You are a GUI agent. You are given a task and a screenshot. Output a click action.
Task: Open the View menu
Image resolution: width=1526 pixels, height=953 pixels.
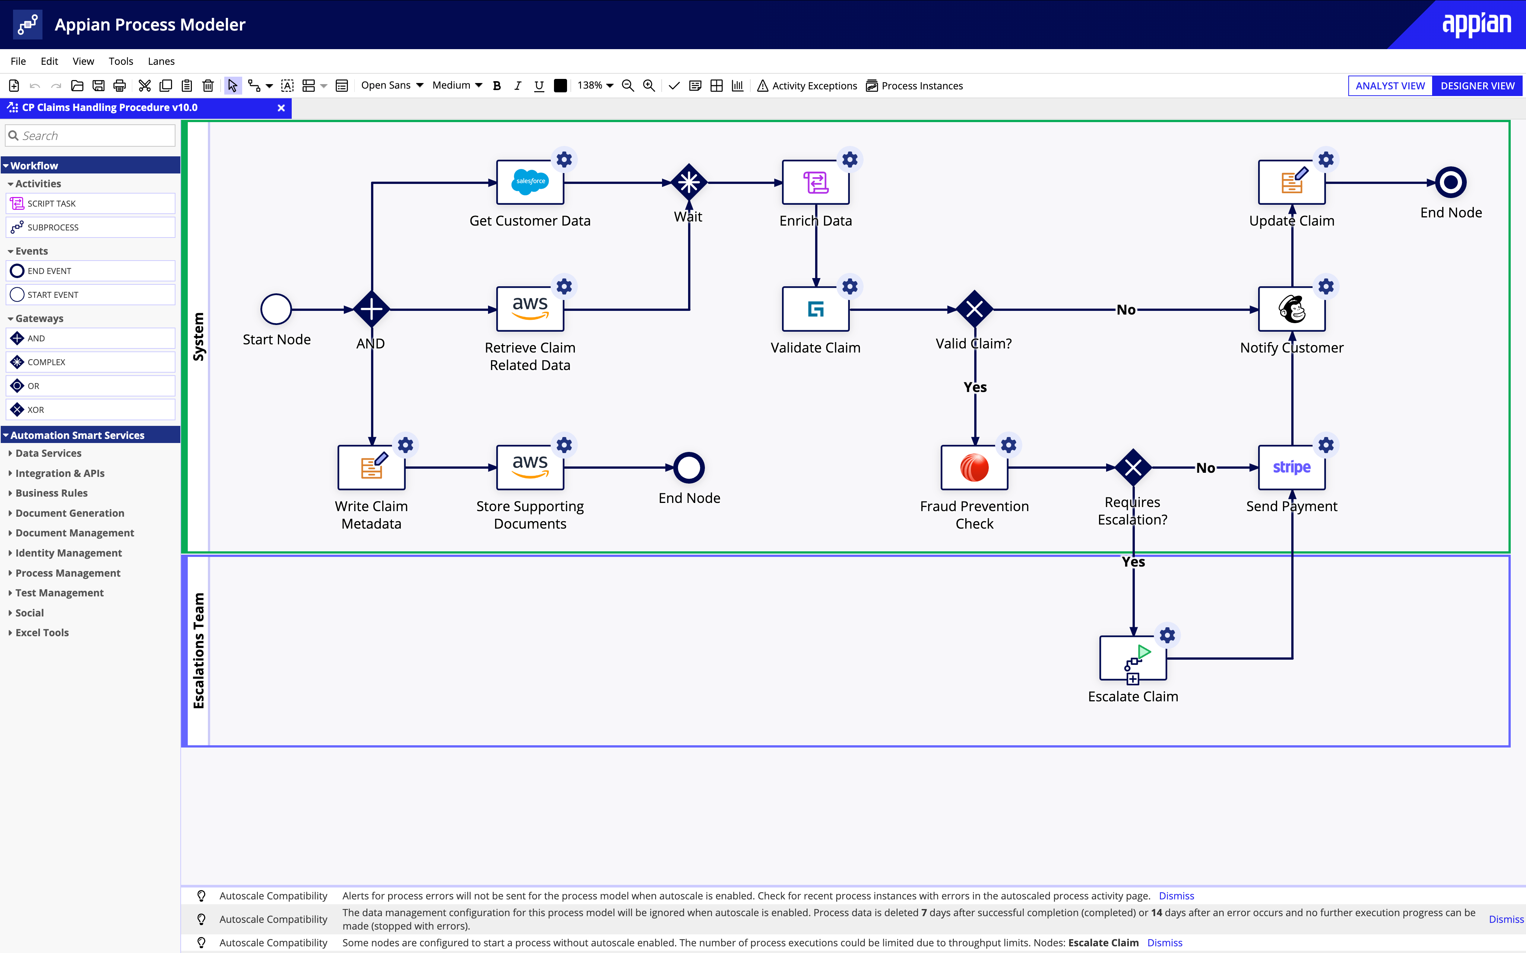pos(83,61)
